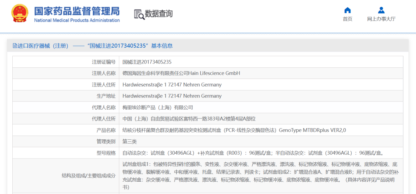
Task: Click the national emblem logo icon
Action: (19, 14)
